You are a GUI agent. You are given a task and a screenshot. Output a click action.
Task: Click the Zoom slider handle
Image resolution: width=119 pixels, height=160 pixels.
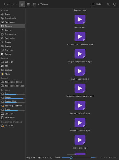(71, 158)
